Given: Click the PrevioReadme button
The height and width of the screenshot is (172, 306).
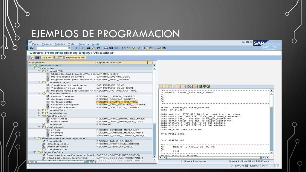Looking at the screenshot, I should click(75, 58).
